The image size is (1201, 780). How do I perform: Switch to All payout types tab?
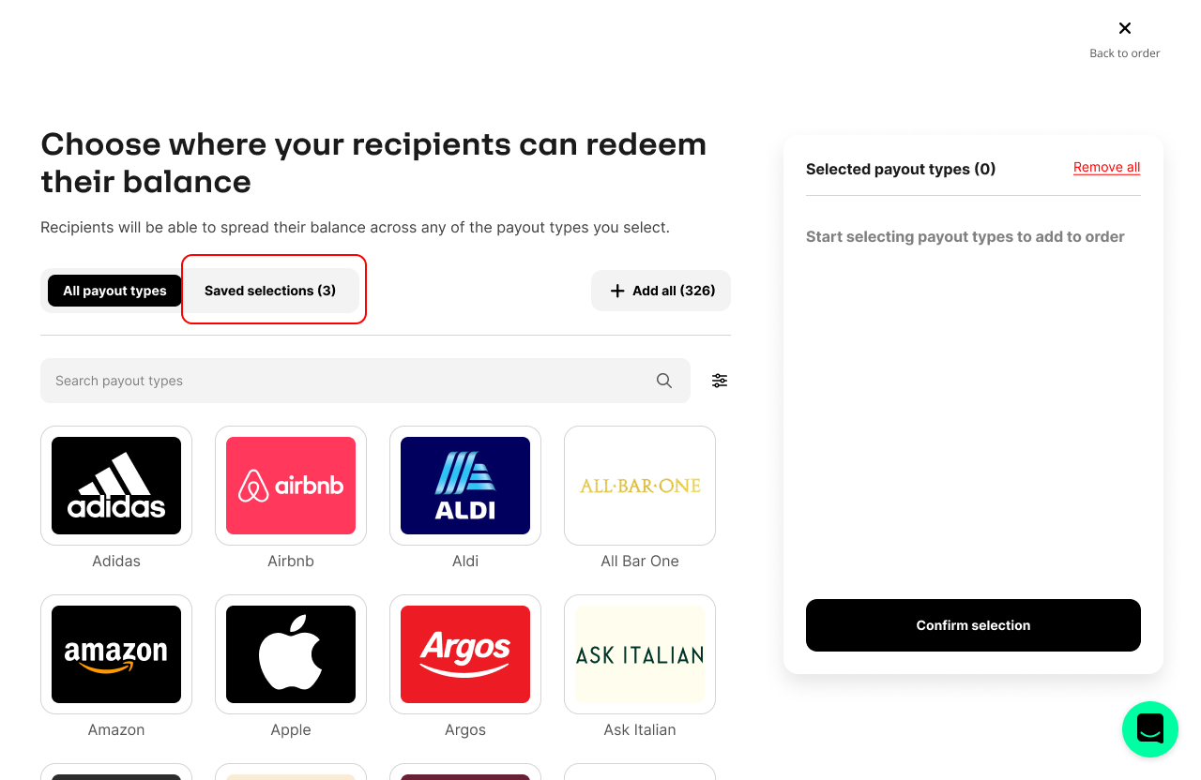114,291
